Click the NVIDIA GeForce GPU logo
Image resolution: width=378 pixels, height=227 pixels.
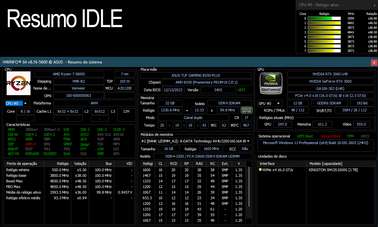click(x=271, y=83)
